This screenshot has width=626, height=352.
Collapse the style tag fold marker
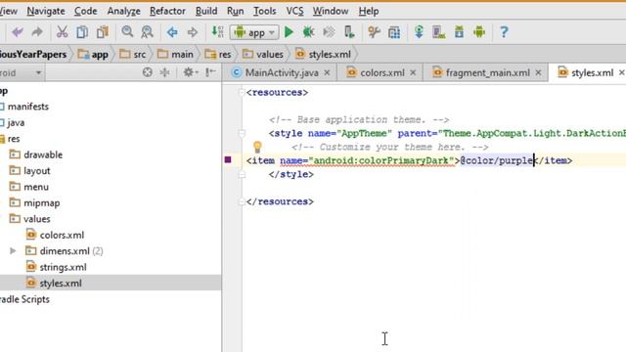point(242,133)
